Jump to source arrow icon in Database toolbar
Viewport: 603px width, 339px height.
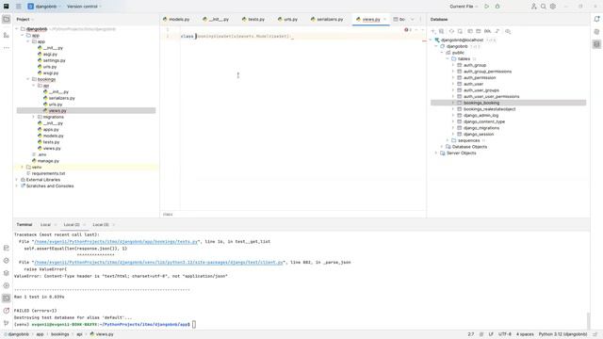(x=497, y=31)
